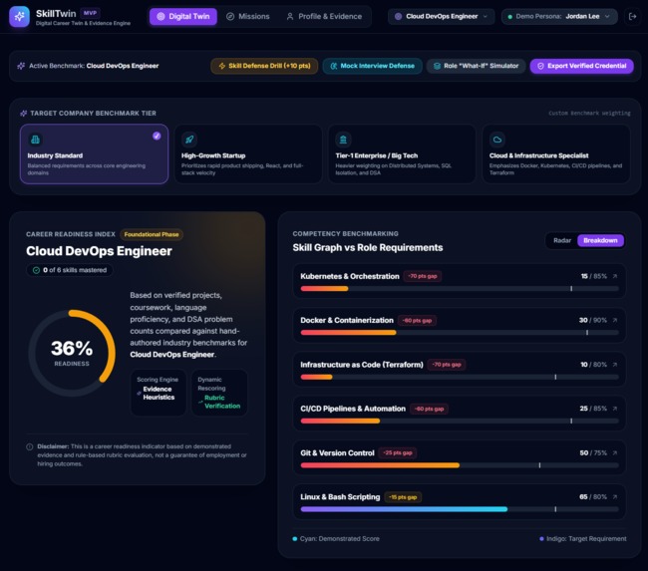Click the 36% readiness ring

(x=72, y=353)
